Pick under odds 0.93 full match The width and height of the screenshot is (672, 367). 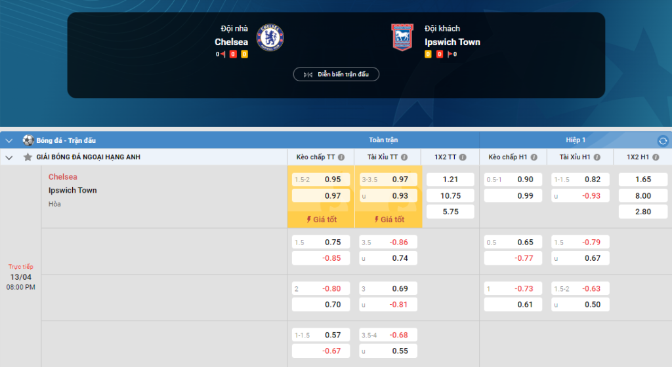click(388, 196)
